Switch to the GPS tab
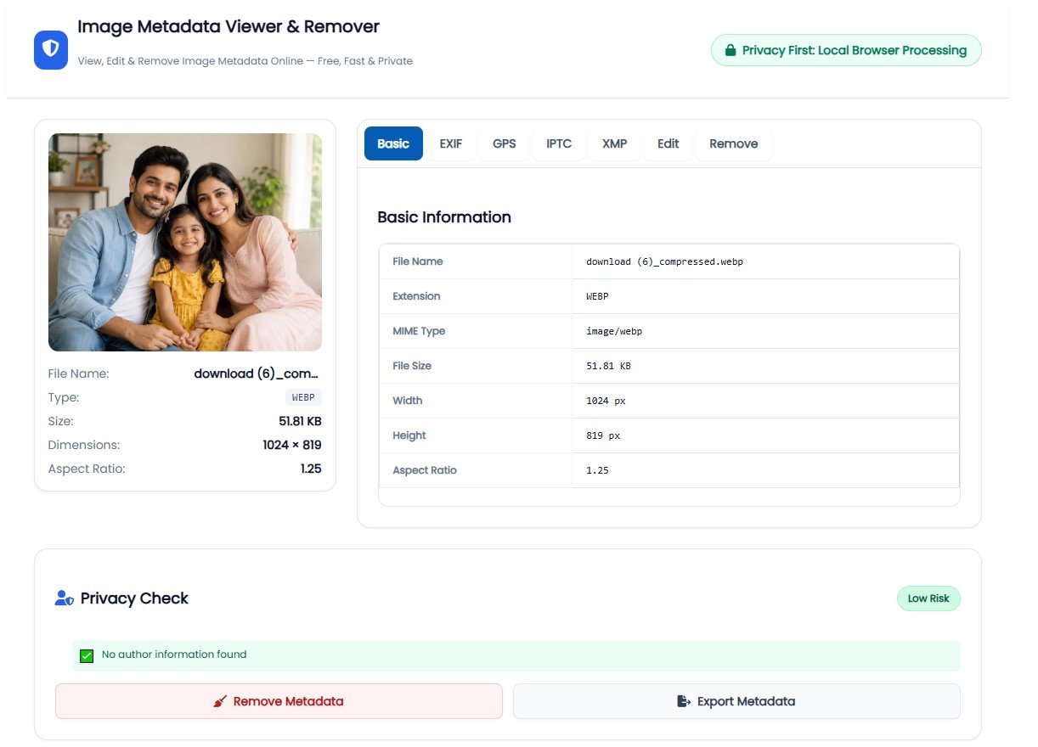Screen dimensions: 1038x747 (x=505, y=143)
